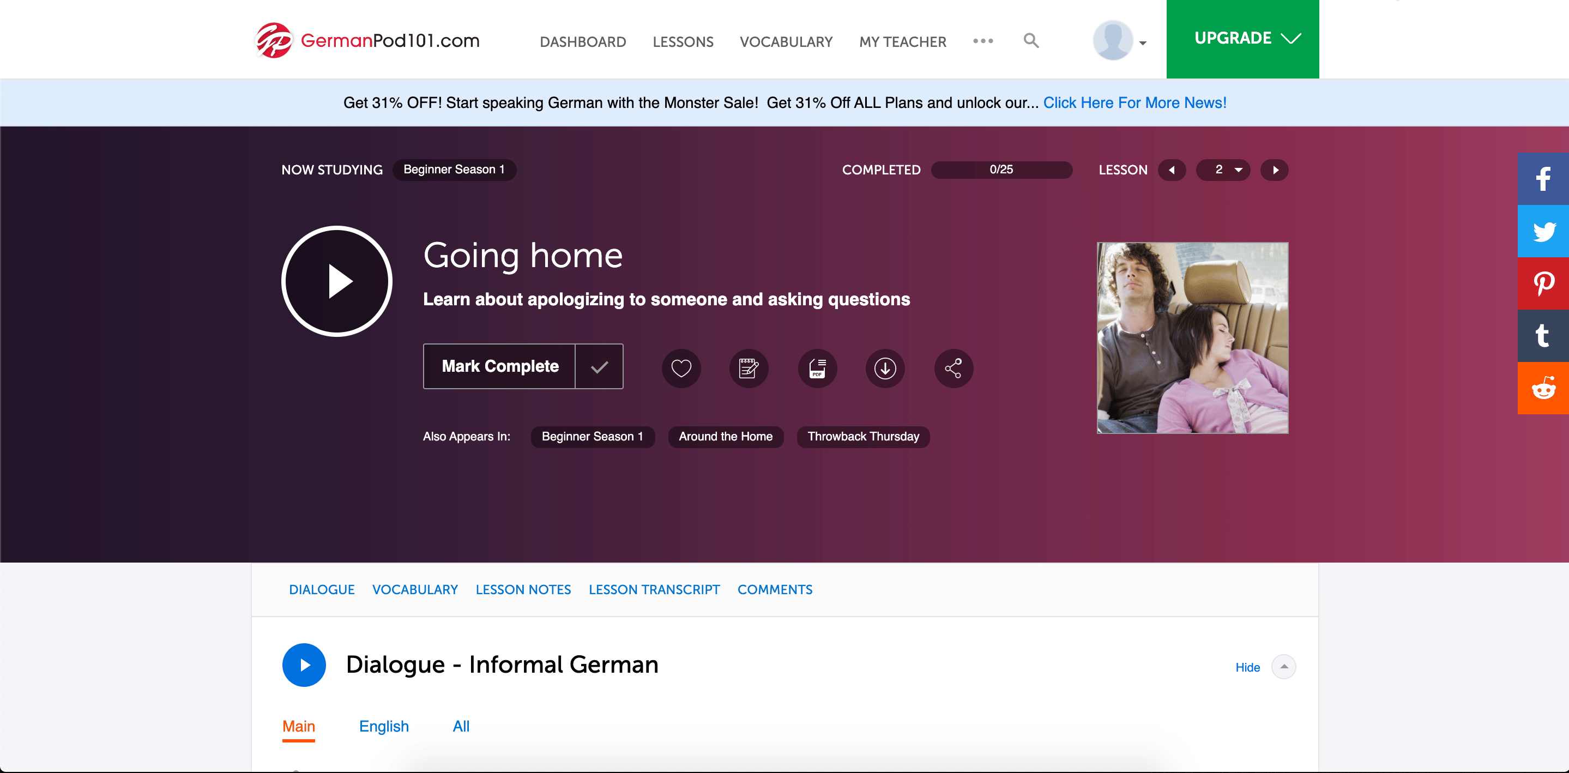Expand the UPGRADE dropdown

1242,38
